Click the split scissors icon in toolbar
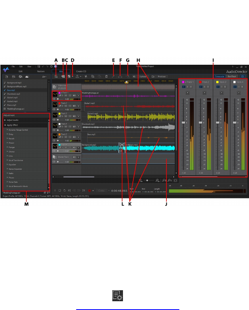 (86, 77)
